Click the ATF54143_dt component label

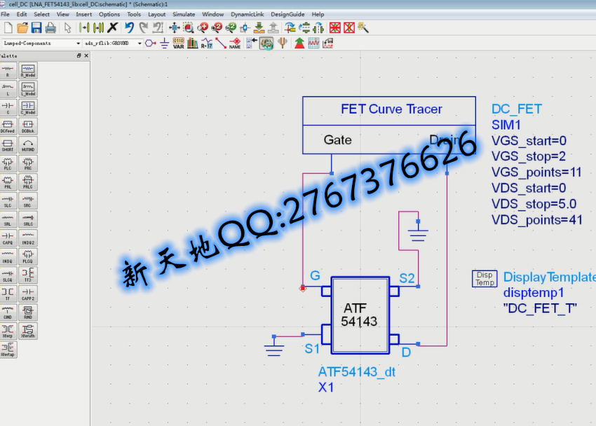356,372
